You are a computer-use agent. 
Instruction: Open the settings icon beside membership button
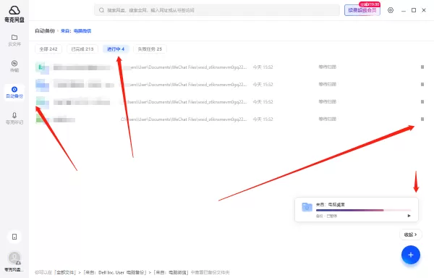(x=391, y=10)
